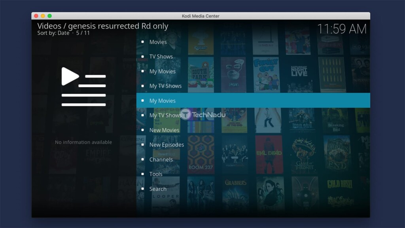Click the bullet icon beside Channels
The height and width of the screenshot is (228, 405).
pyautogui.click(x=142, y=159)
